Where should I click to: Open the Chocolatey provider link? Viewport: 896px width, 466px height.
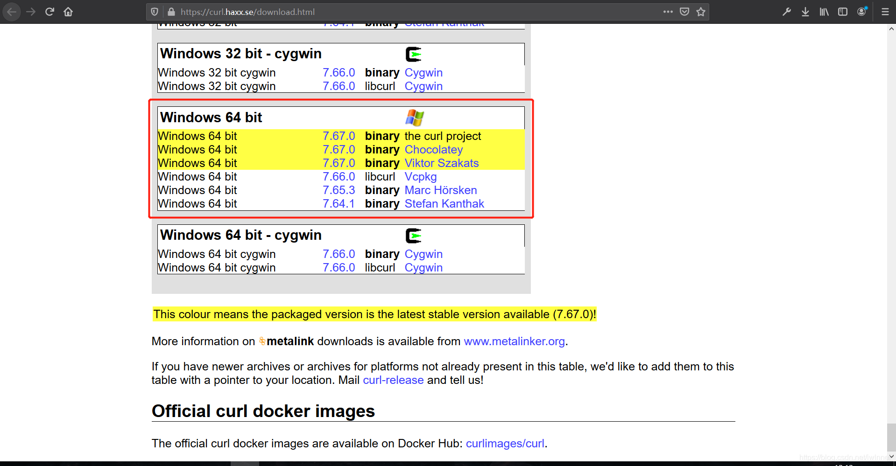tap(434, 150)
